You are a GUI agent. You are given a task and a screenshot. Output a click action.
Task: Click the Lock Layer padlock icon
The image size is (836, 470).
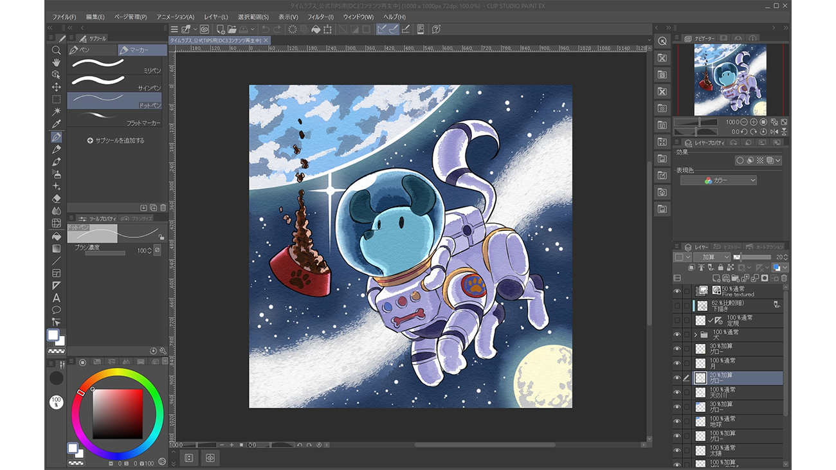point(720,267)
